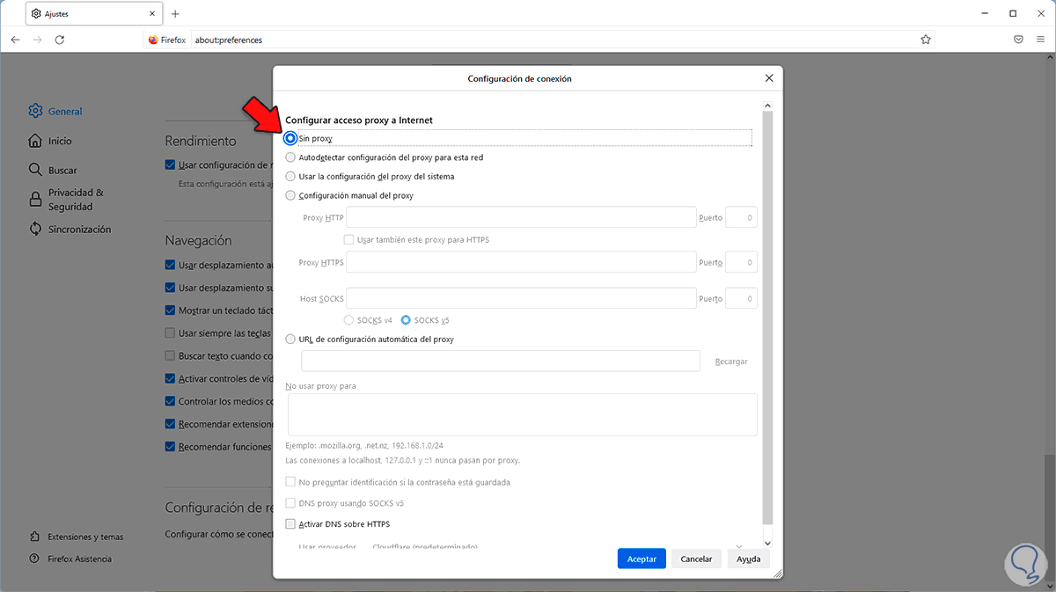
Task: Open Privacidad & Seguridad section
Action: pyautogui.click(x=76, y=199)
